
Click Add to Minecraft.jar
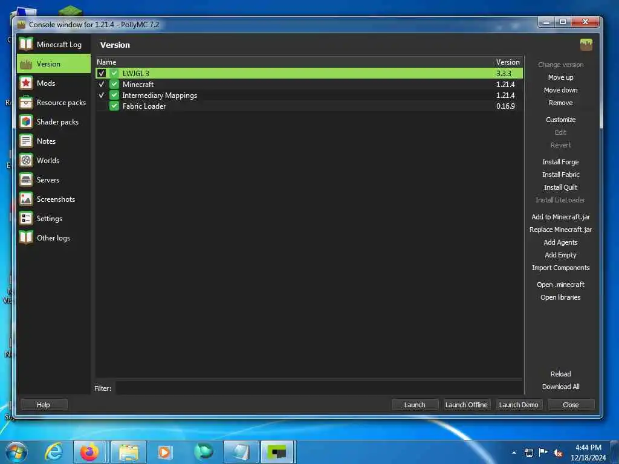[560, 217]
